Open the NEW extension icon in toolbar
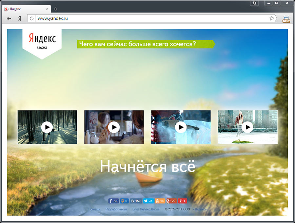Screen dimensions: 295x223 pyautogui.click(x=286, y=19)
